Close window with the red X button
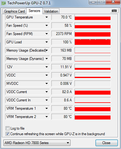 pyautogui.click(x=113, y=2)
